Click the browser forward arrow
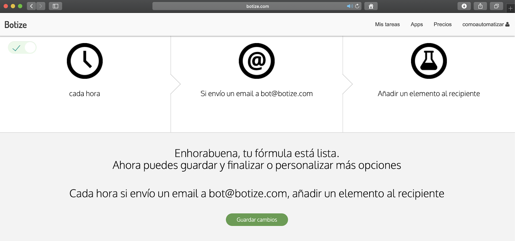 tap(41, 6)
